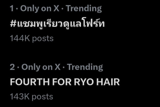Screen dimensions: 160x107
Task: Select the number 144K under the hashtag
Action: (20, 38)
